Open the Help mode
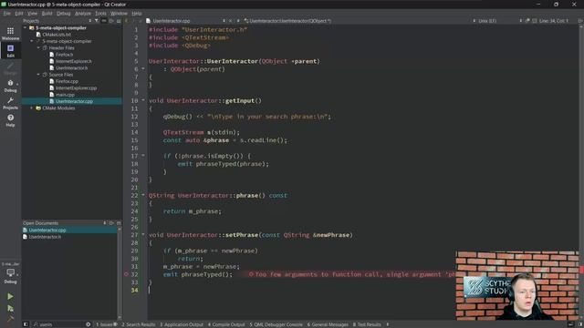This screenshot has width=584, height=328. click(10, 120)
